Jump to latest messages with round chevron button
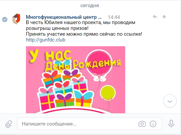The image size is (181, 135). click(x=170, y=101)
